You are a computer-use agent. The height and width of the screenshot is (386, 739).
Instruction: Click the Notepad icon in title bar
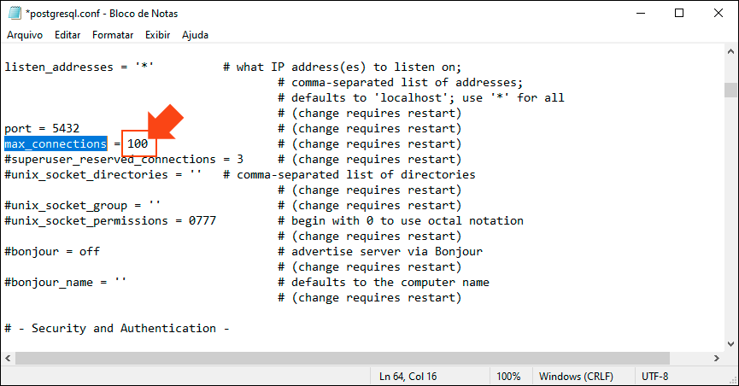[x=14, y=14]
